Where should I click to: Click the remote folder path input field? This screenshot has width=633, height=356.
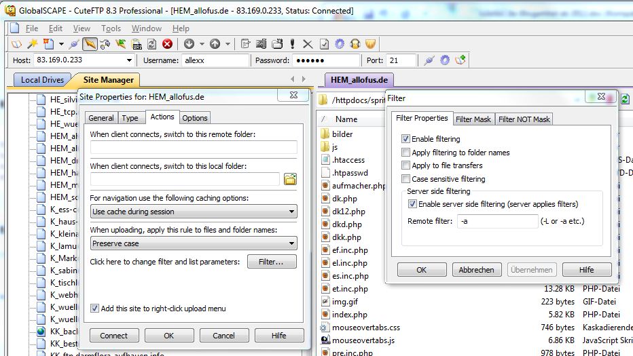coord(194,146)
